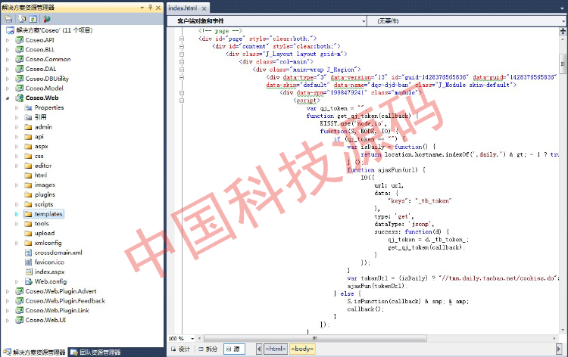
Task: Click the vertical scrollbar thumb in editor
Action: pos(563,64)
